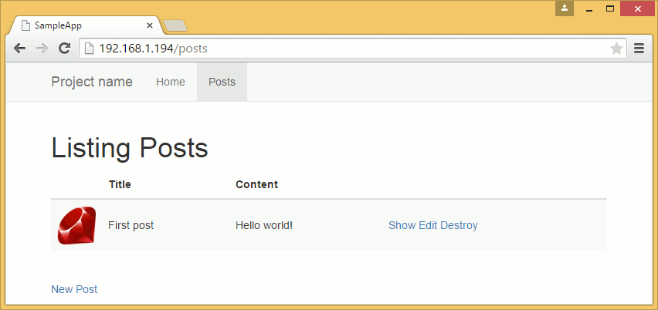Click the Project name brand link

tap(92, 82)
